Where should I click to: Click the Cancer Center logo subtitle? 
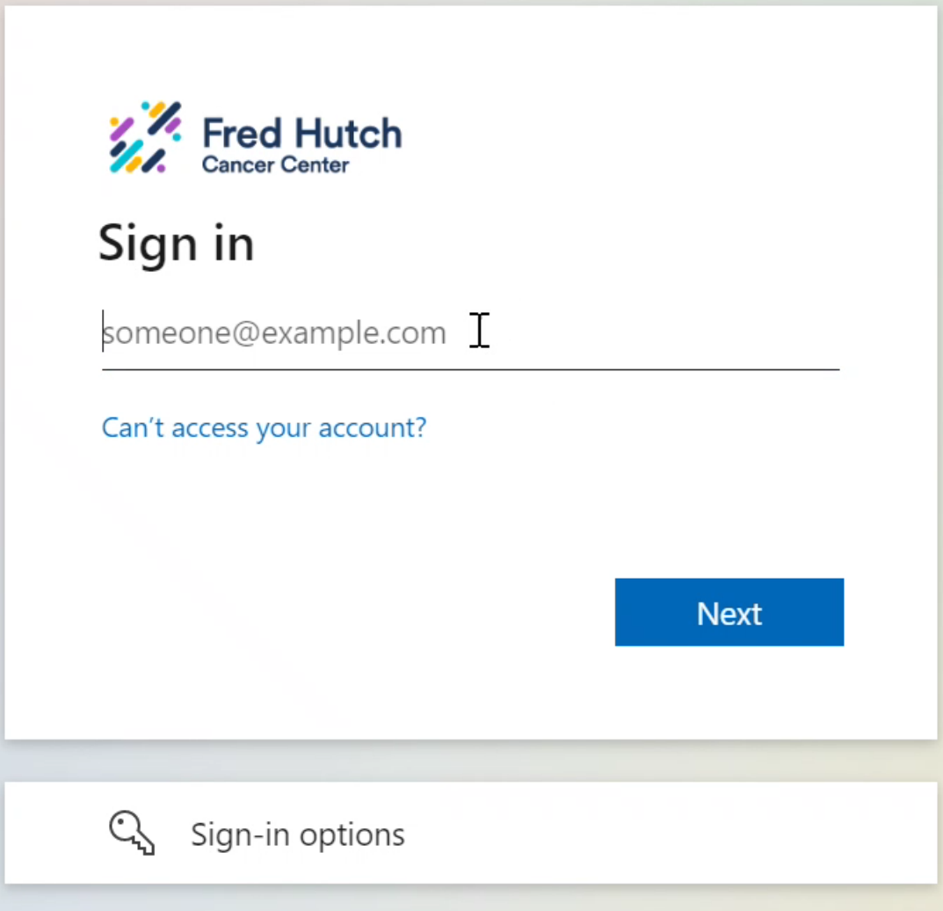point(275,164)
